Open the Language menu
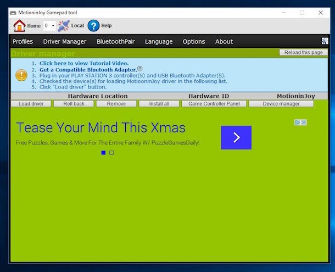Screen dimensions: 335x272 pyautogui.click(x=159, y=41)
